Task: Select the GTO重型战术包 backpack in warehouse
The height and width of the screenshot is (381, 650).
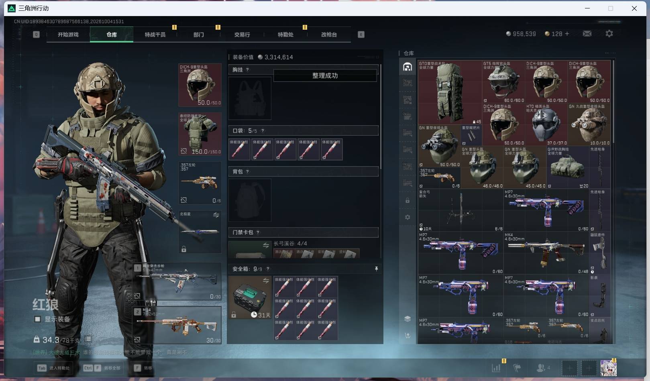Action: pos(450,92)
